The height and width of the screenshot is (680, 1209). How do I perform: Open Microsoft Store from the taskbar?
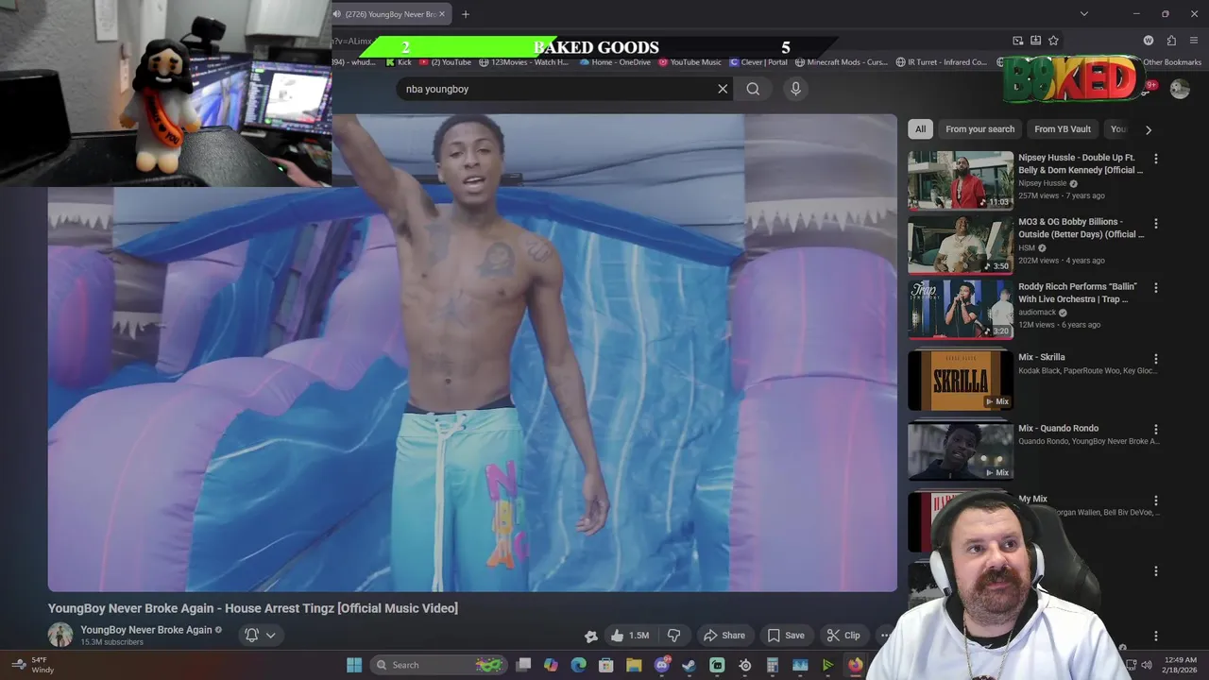point(606,665)
